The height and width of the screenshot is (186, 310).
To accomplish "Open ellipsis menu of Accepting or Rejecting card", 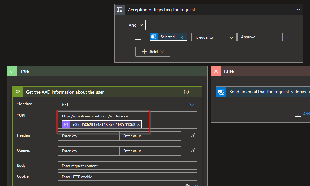I will tap(297, 10).
